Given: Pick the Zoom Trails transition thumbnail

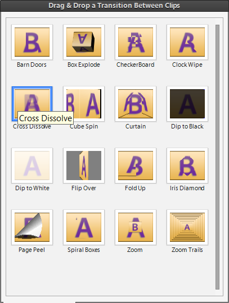Looking at the screenshot, I should [x=187, y=227].
